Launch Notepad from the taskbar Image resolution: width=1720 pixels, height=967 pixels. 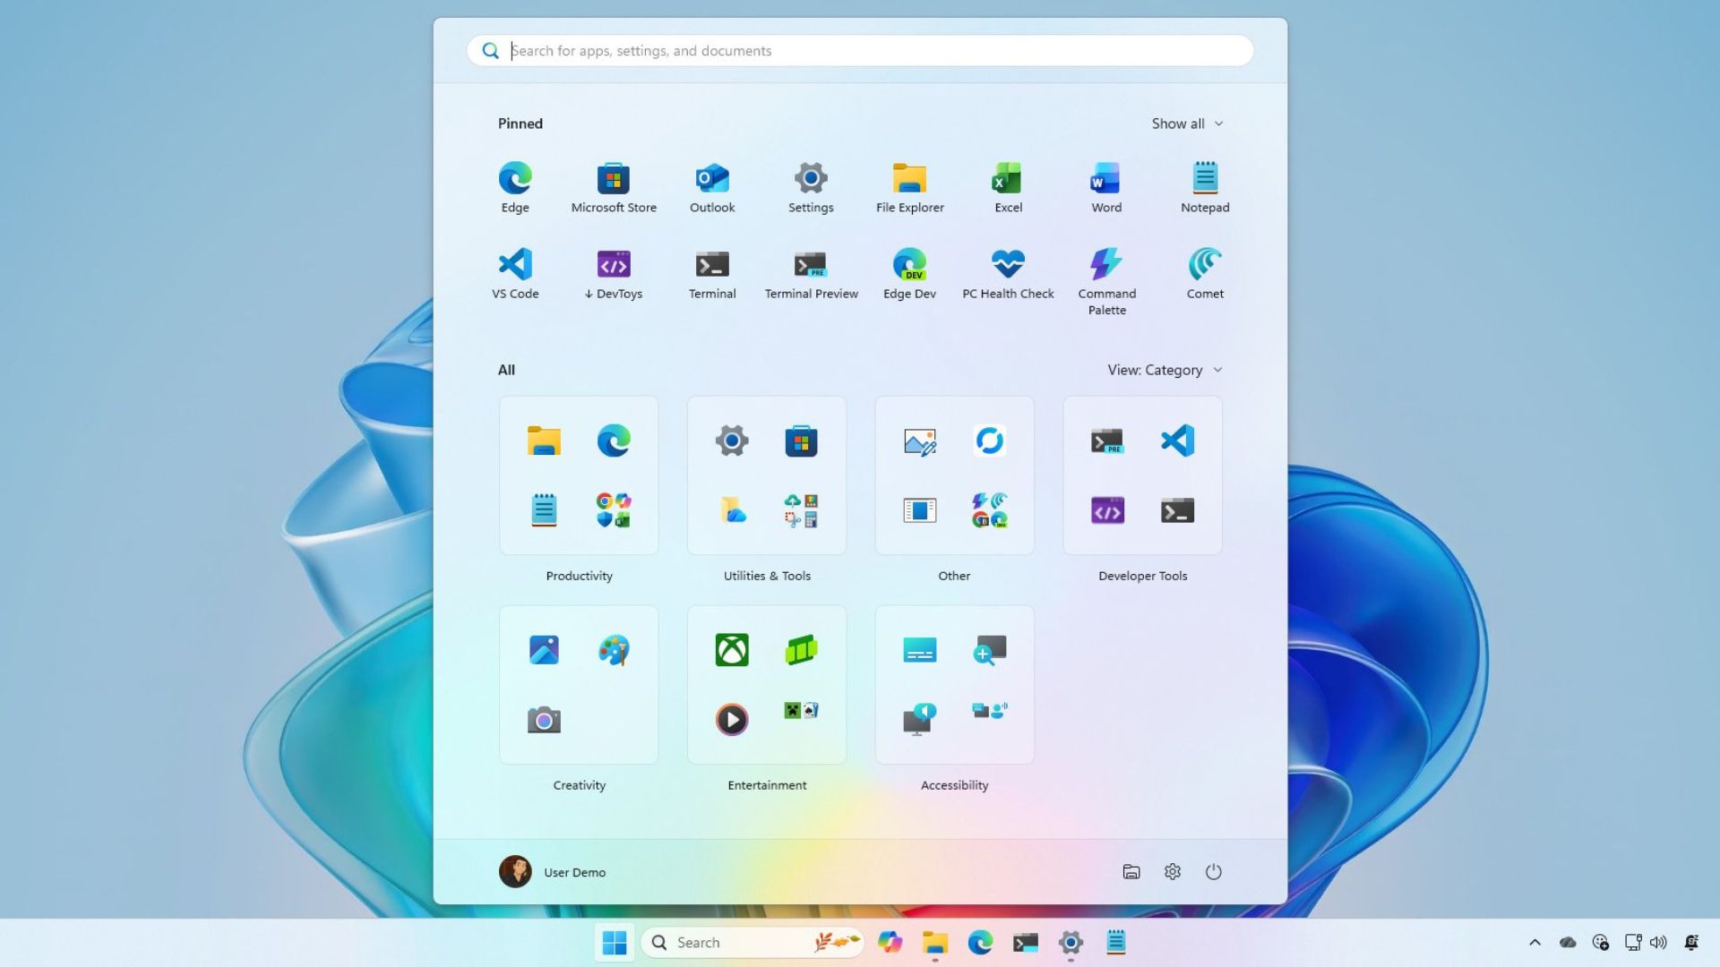click(x=1115, y=942)
